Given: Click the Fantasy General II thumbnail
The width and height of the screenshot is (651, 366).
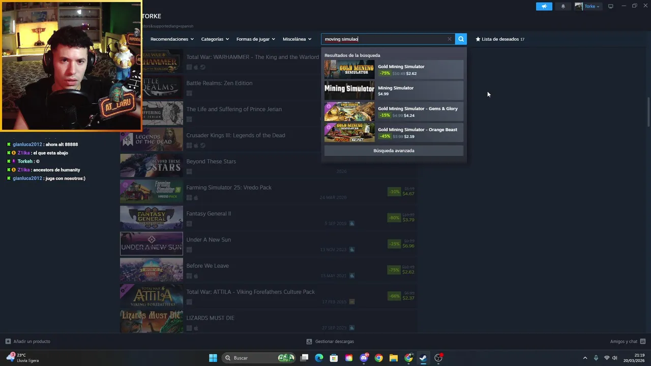Looking at the screenshot, I should tap(152, 218).
